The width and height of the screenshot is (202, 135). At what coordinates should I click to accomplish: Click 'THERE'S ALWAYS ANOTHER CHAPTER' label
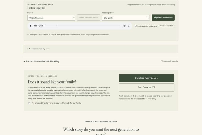(x=101, y=122)
